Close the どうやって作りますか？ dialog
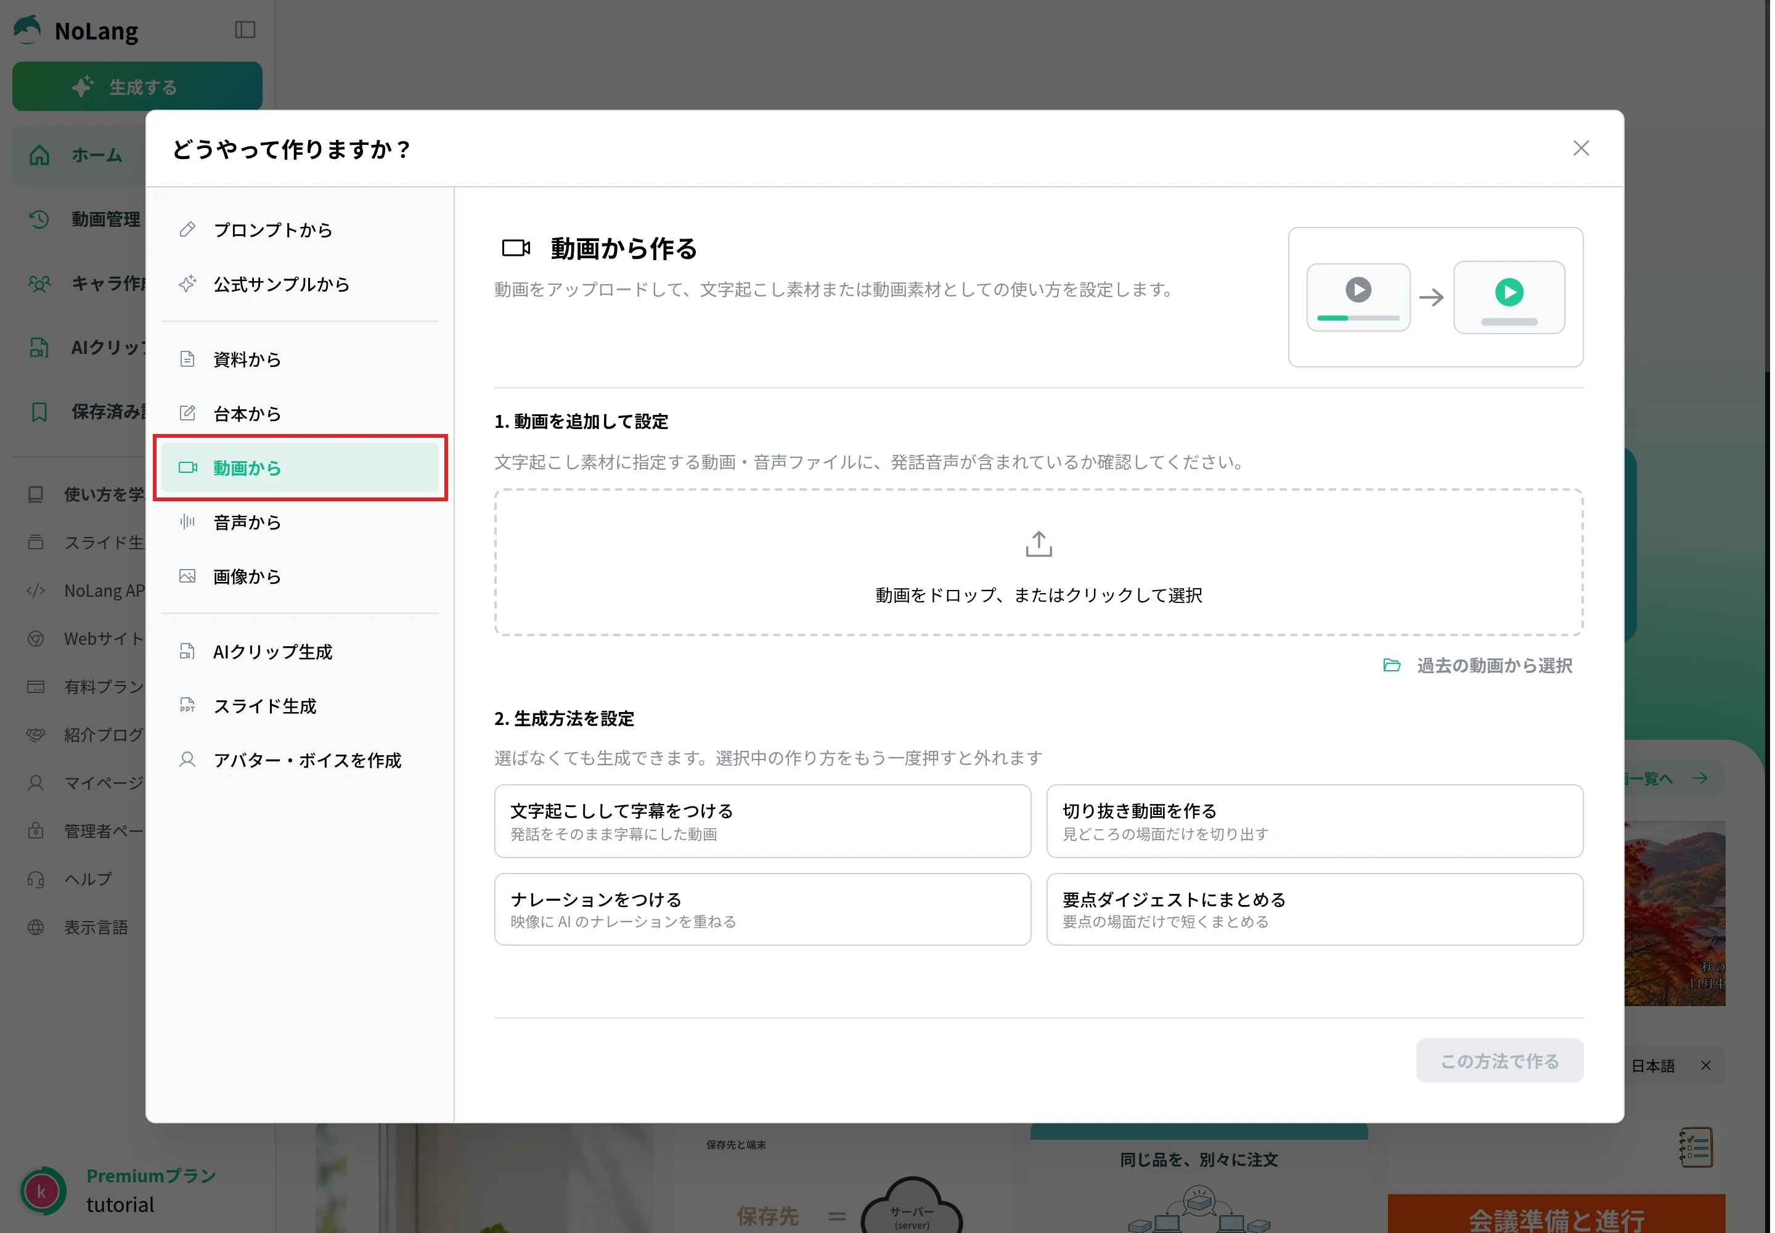 click(1580, 149)
